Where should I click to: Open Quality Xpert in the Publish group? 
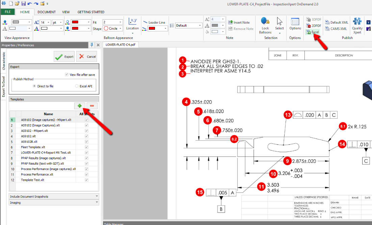[357, 26]
